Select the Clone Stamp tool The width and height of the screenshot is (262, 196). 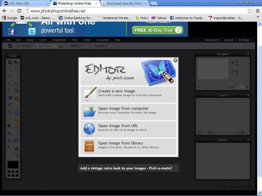tap(16, 98)
